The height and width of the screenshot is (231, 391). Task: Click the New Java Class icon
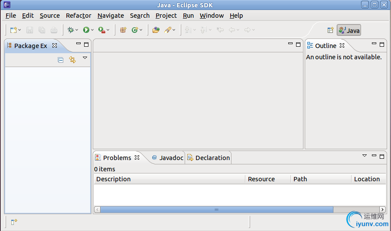(x=135, y=30)
